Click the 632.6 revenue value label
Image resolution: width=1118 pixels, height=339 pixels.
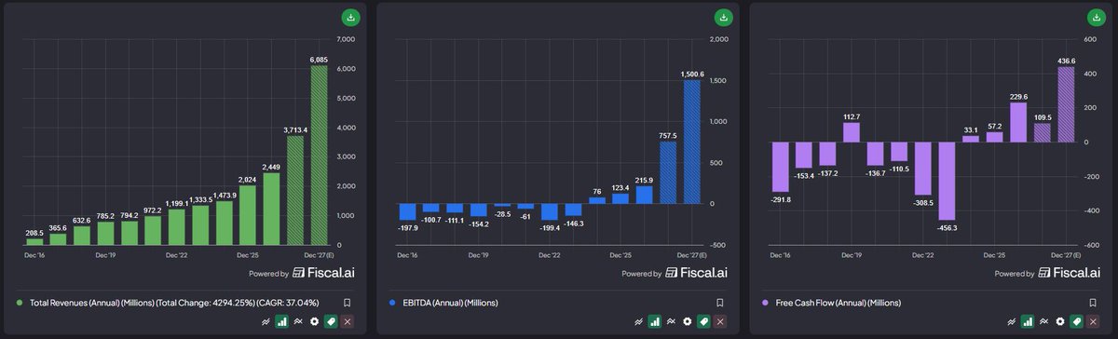click(x=82, y=220)
